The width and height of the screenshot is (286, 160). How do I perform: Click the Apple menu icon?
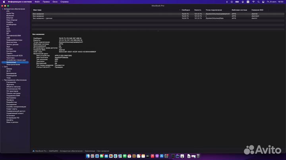(4, 2)
